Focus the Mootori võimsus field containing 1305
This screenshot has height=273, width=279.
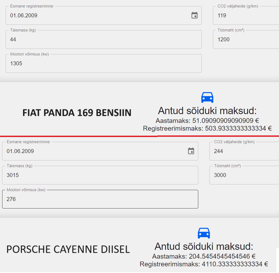click(x=103, y=64)
